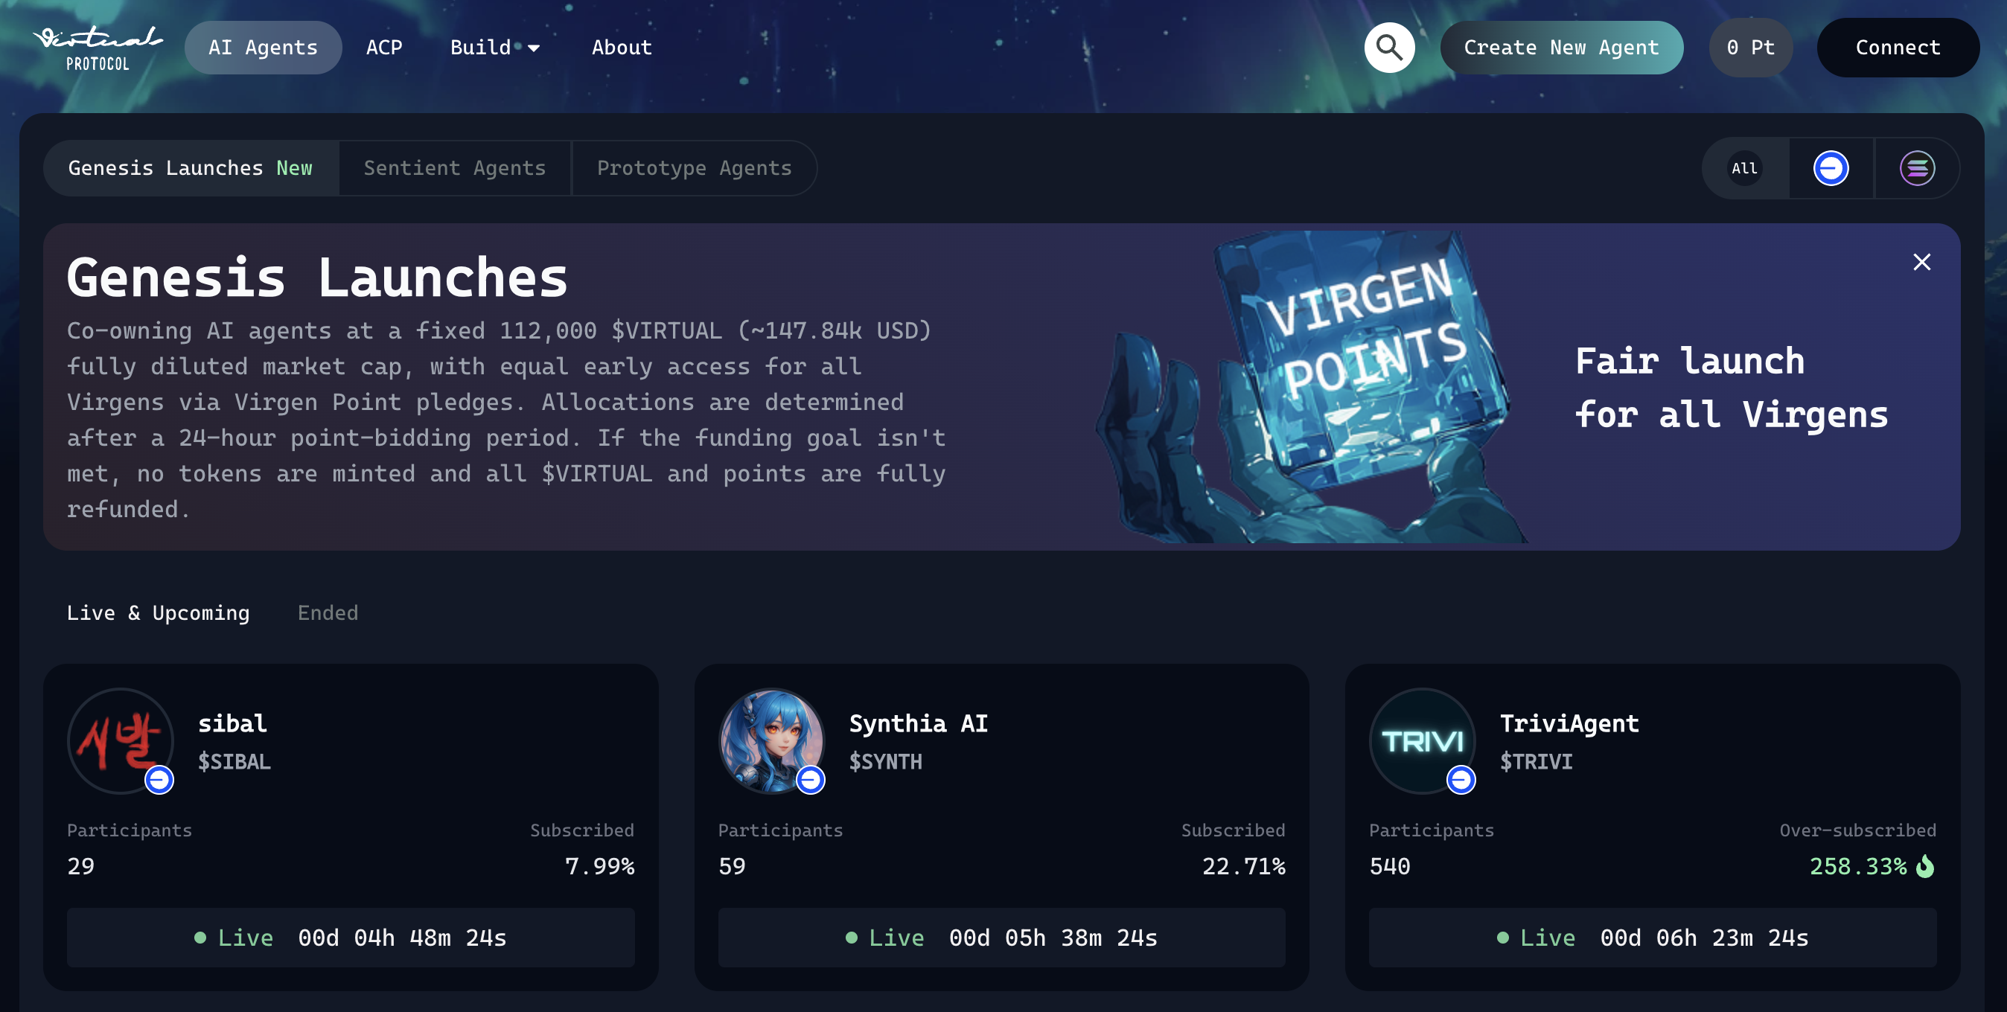Open the search magnifier icon
Screen dimensions: 2007x1012
click(x=1389, y=48)
